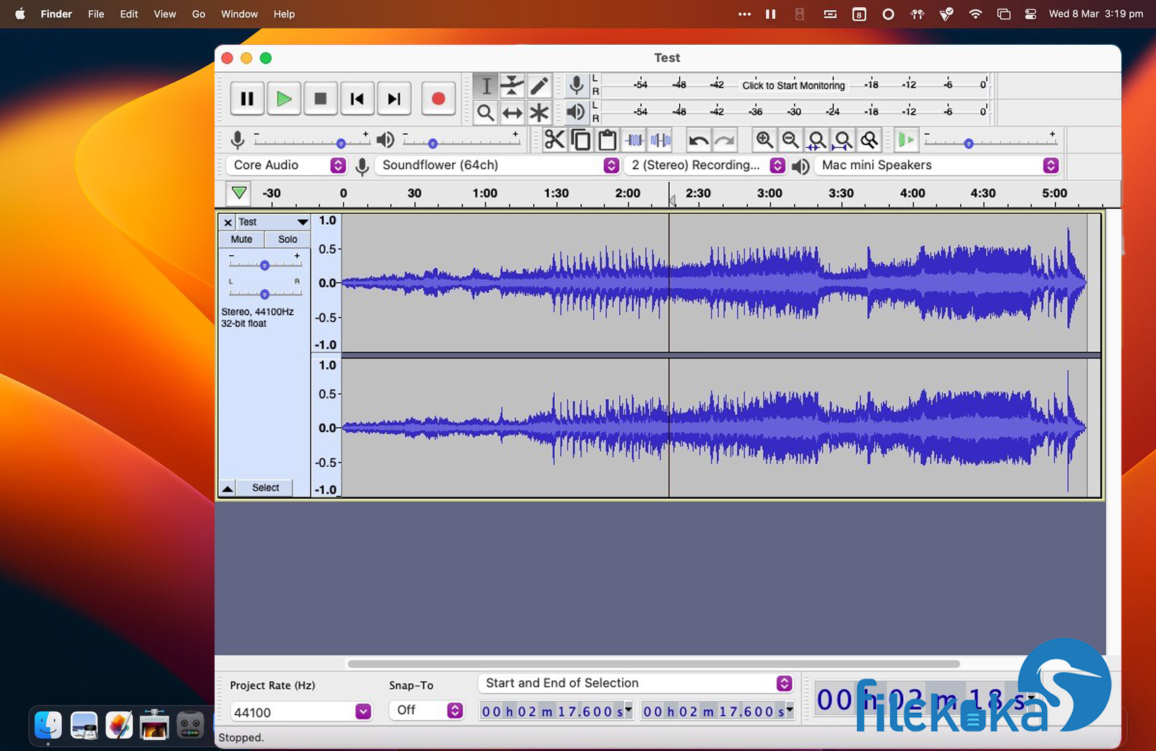Click the Pause transport button
The image size is (1156, 751).
coord(247,99)
